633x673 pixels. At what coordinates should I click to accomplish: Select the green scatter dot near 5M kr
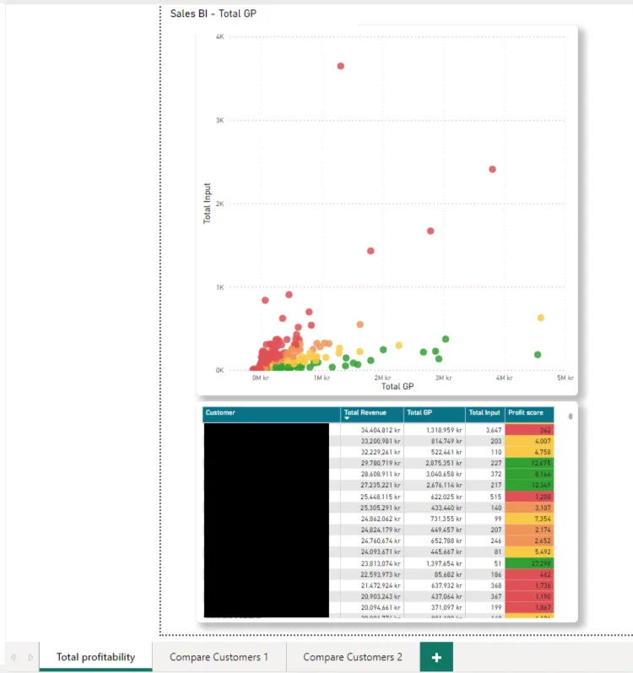(x=538, y=355)
